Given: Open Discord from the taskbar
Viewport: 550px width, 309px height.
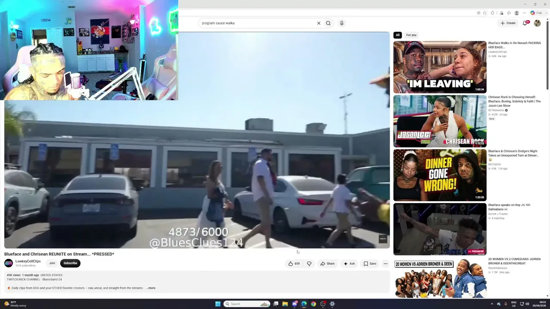Looking at the screenshot, I should tap(294, 304).
